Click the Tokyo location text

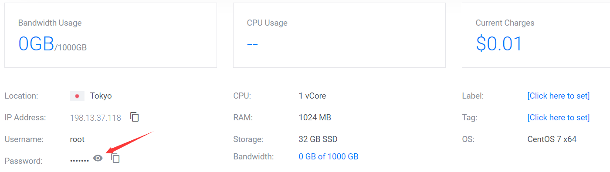click(101, 96)
